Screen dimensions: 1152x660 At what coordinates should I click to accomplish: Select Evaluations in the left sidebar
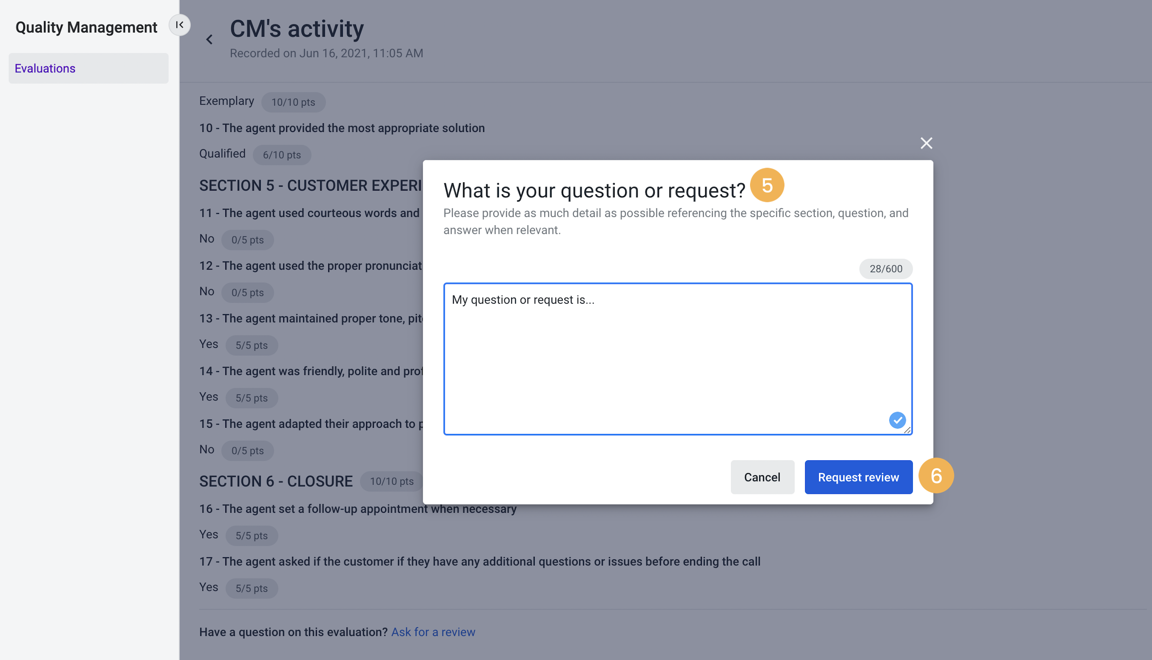tap(45, 68)
